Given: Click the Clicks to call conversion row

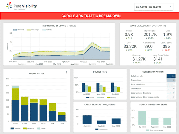Looking at the screenshot, I should click(153, 89).
